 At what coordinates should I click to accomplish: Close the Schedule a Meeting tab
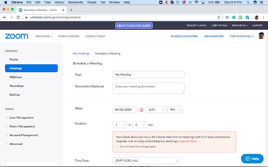(63, 10)
